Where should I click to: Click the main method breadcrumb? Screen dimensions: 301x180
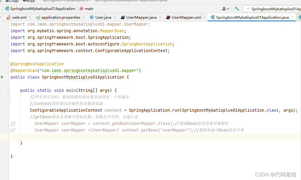[89, 9]
